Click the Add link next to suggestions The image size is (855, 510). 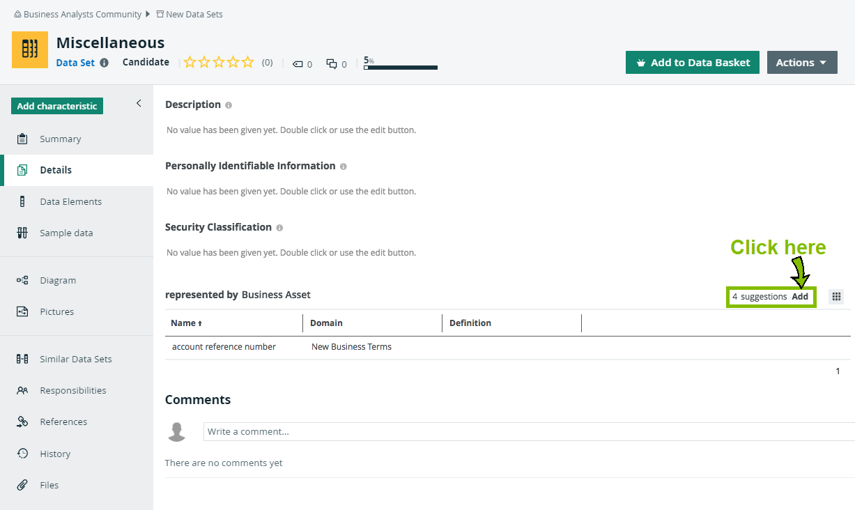[x=800, y=297]
